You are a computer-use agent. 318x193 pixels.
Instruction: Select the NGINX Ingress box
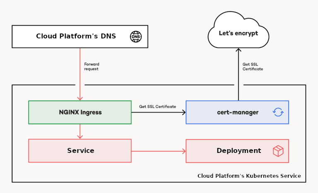coord(80,112)
